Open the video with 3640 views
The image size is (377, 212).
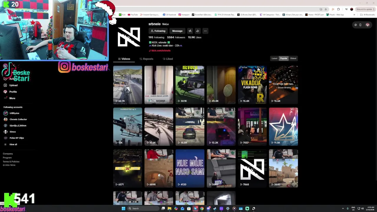tap(283, 168)
